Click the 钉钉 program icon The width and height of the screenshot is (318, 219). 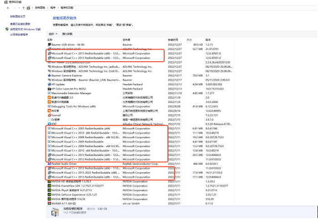tap(49, 124)
